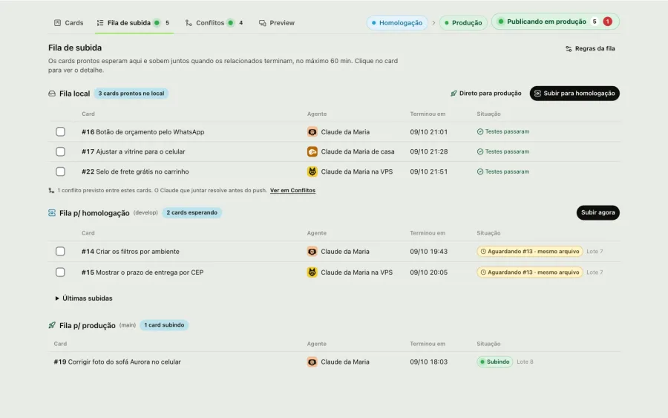The width and height of the screenshot is (668, 418).
Task: Click the Subindo status badge
Action: click(494, 362)
